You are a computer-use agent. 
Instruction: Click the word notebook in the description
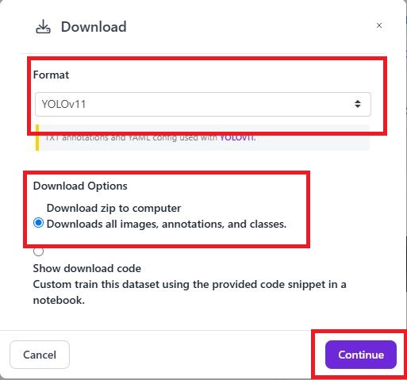tap(59, 300)
